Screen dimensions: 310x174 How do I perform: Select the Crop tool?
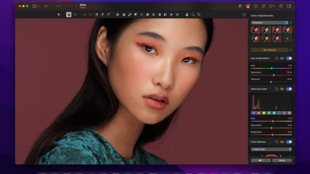tap(199, 15)
